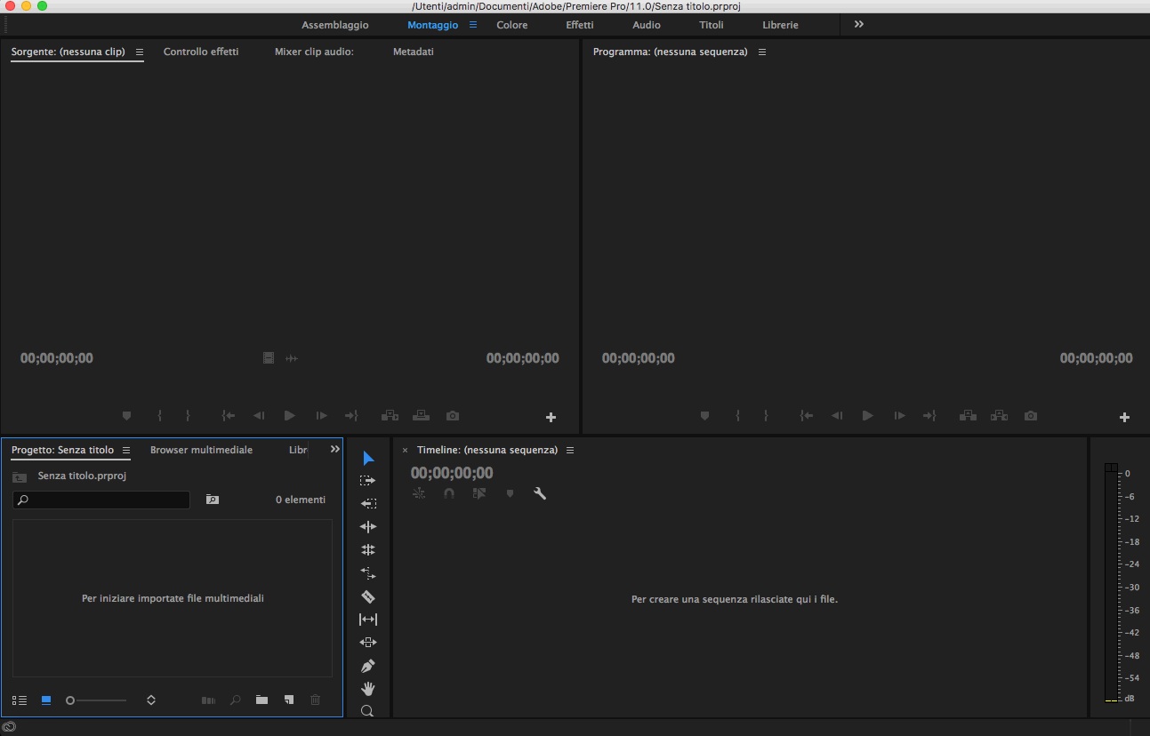Open Creative Cloud icon in status bar

click(9, 727)
